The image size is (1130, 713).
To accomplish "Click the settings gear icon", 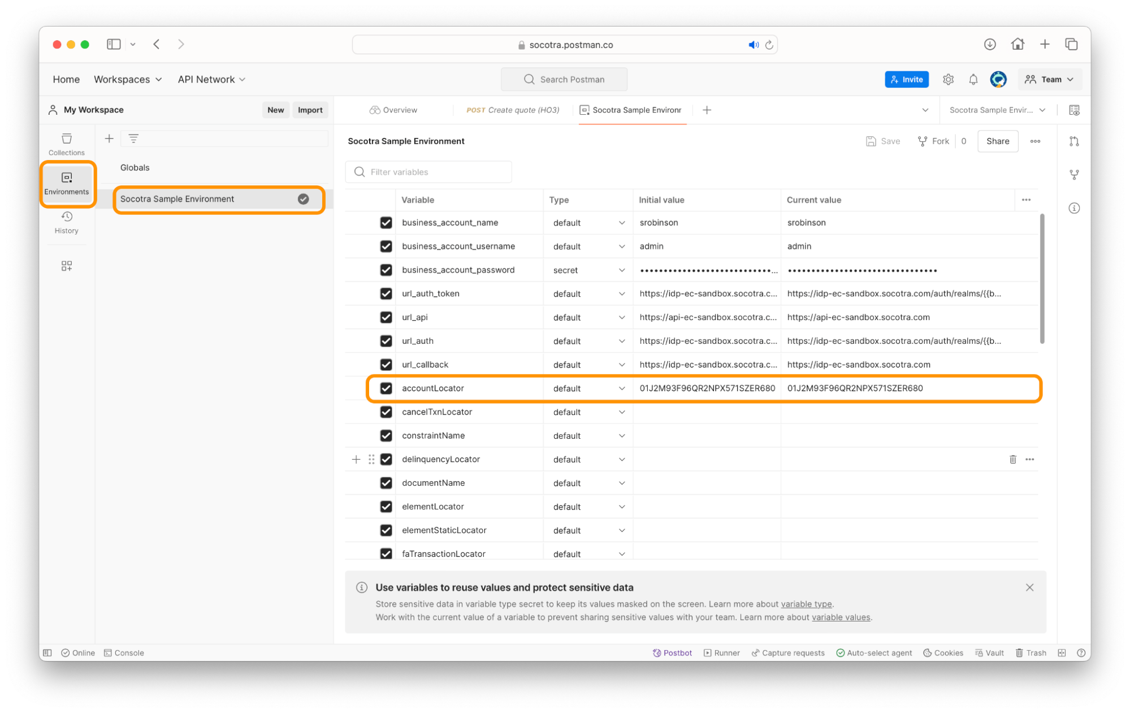I will pos(948,80).
